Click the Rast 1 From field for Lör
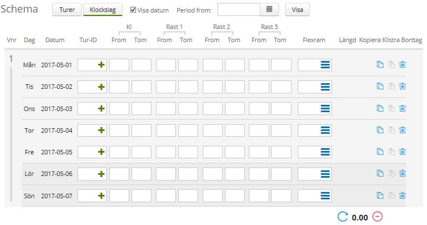Image resolution: width=427 pixels, height=225 pixels. [166, 174]
